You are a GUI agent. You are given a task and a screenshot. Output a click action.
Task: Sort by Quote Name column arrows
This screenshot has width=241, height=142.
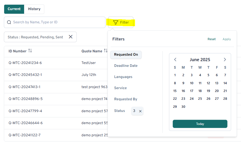[x=105, y=51]
